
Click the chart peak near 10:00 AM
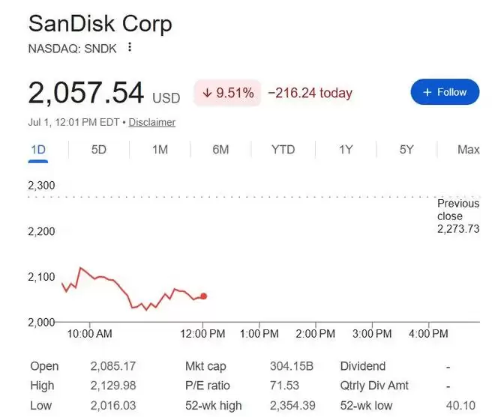[80, 268]
